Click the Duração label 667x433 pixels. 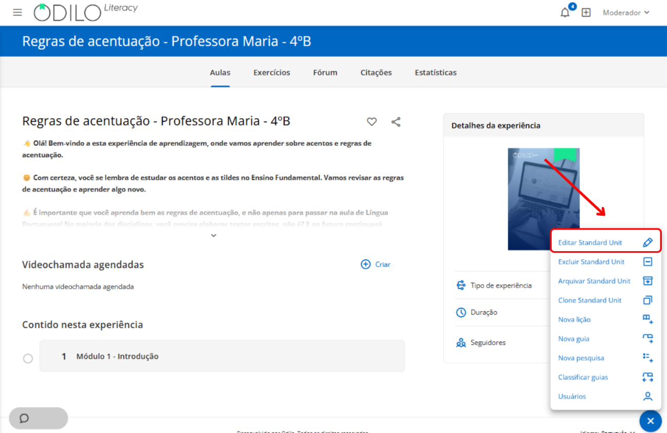click(x=484, y=312)
